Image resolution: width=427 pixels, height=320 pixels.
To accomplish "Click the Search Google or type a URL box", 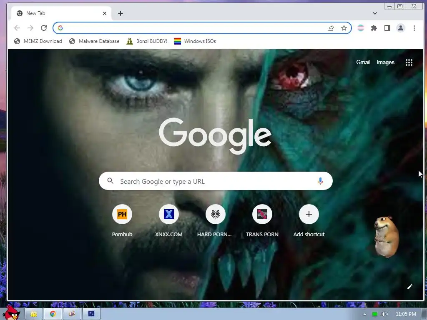I will (216, 181).
